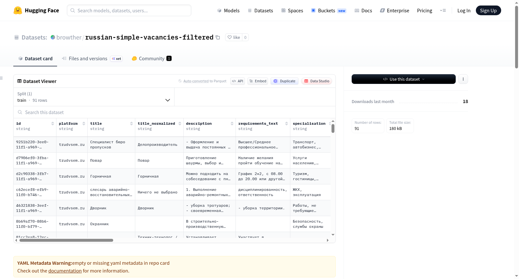519x279 pixels.
Task: Open the Use this dataset dropdown
Action: tap(404, 79)
